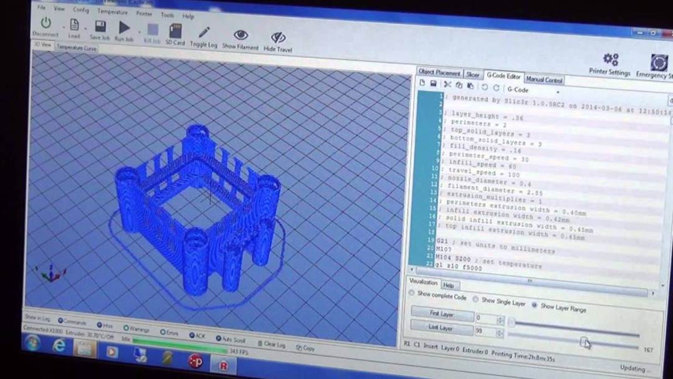Open the Config menu

click(80, 9)
